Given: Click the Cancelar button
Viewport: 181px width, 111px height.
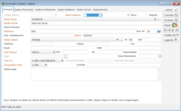Looking at the screenshot, I should pos(171,15).
